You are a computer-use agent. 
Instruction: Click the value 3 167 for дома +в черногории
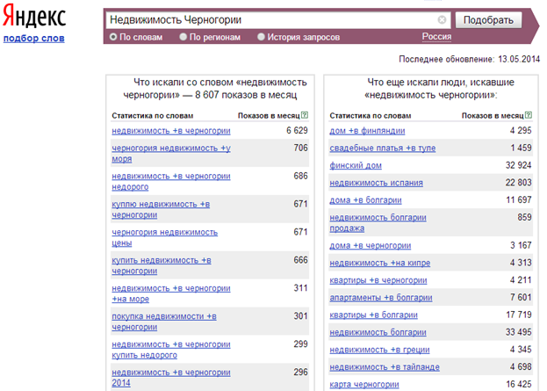pyautogui.click(x=521, y=245)
